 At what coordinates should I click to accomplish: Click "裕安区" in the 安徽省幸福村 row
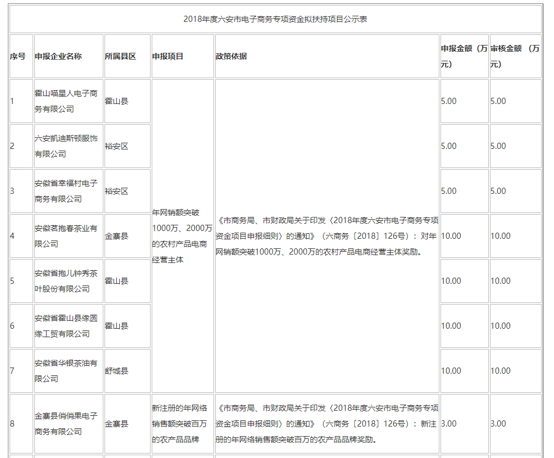point(117,191)
